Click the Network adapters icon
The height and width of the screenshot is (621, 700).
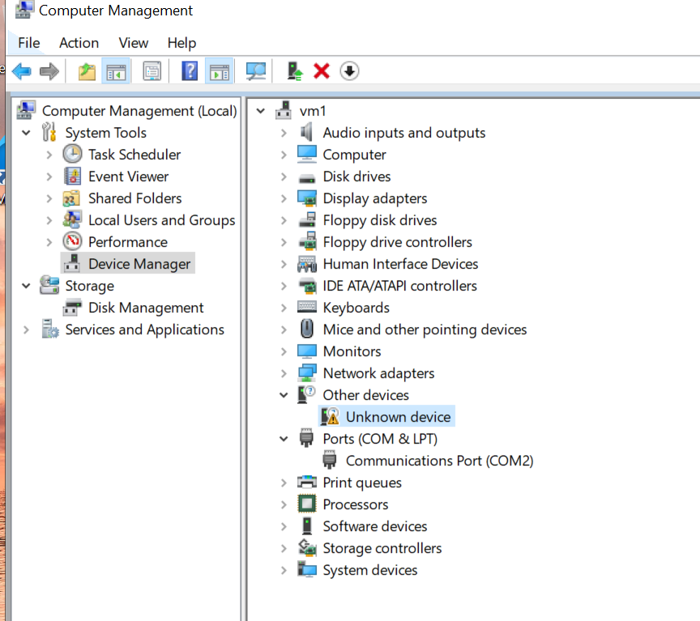pos(307,373)
